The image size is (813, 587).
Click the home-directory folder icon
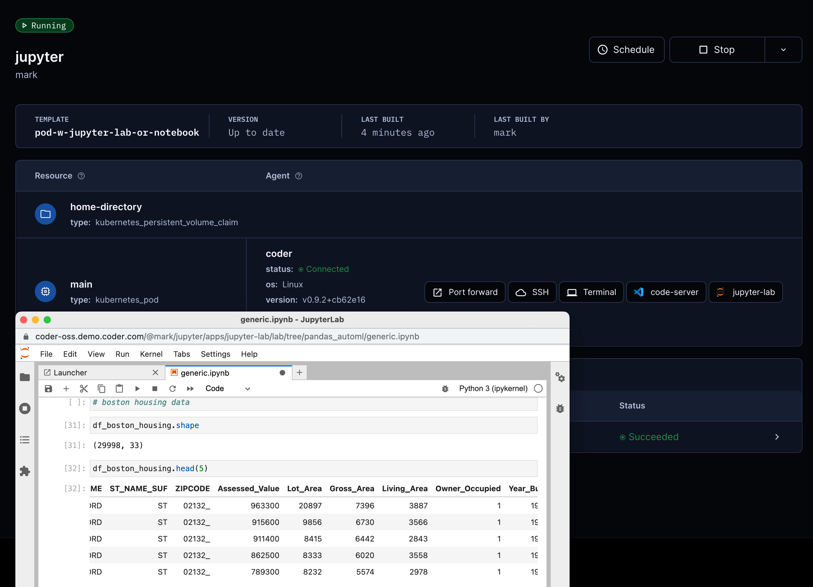(x=45, y=214)
